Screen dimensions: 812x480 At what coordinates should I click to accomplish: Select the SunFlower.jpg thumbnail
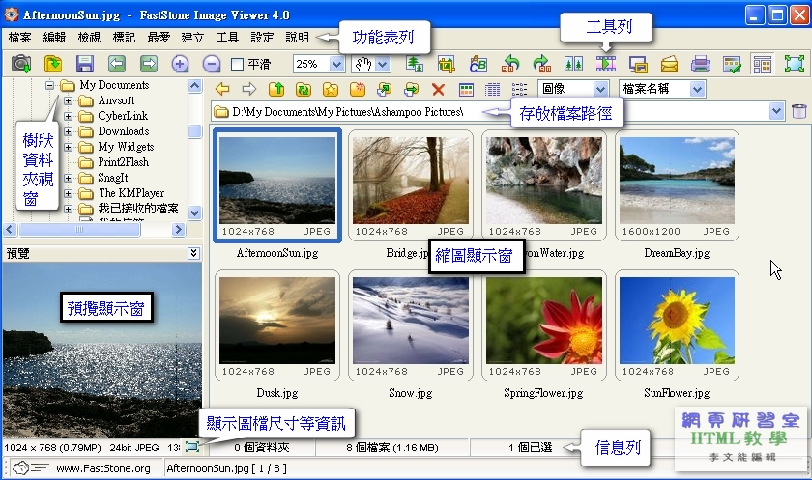[677, 325]
